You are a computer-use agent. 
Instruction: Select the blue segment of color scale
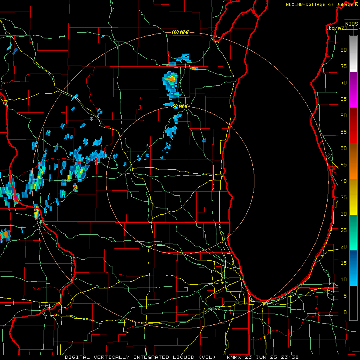pyautogui.click(x=353, y=268)
